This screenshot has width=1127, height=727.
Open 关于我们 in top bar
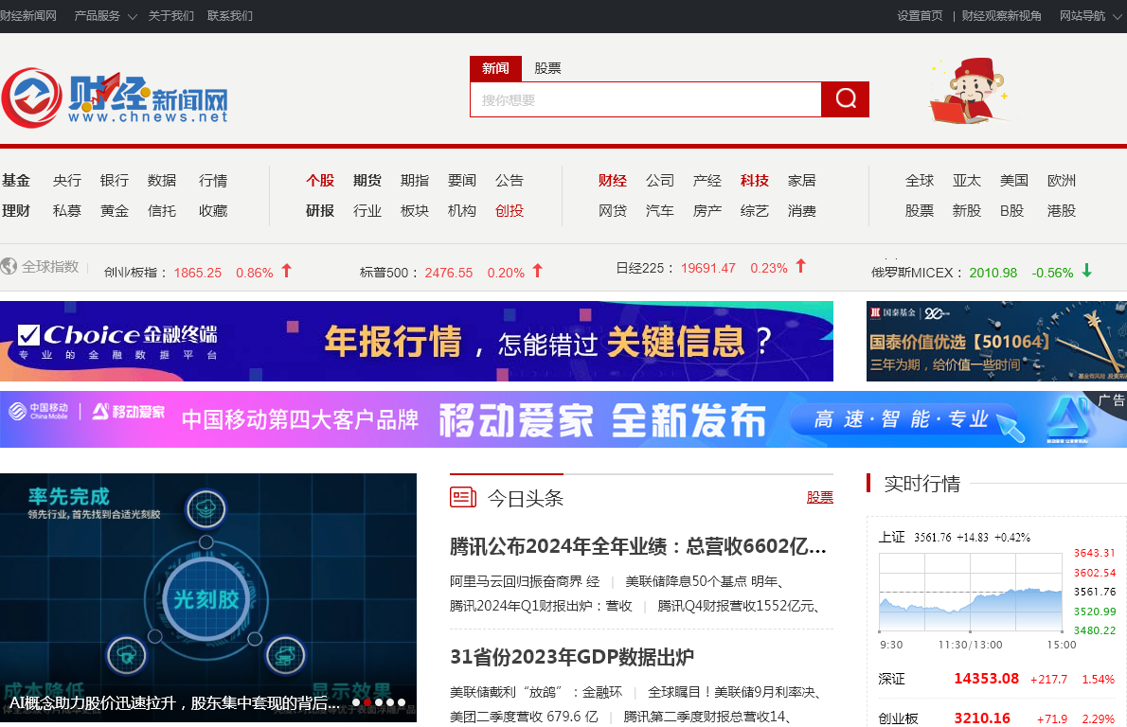[171, 16]
